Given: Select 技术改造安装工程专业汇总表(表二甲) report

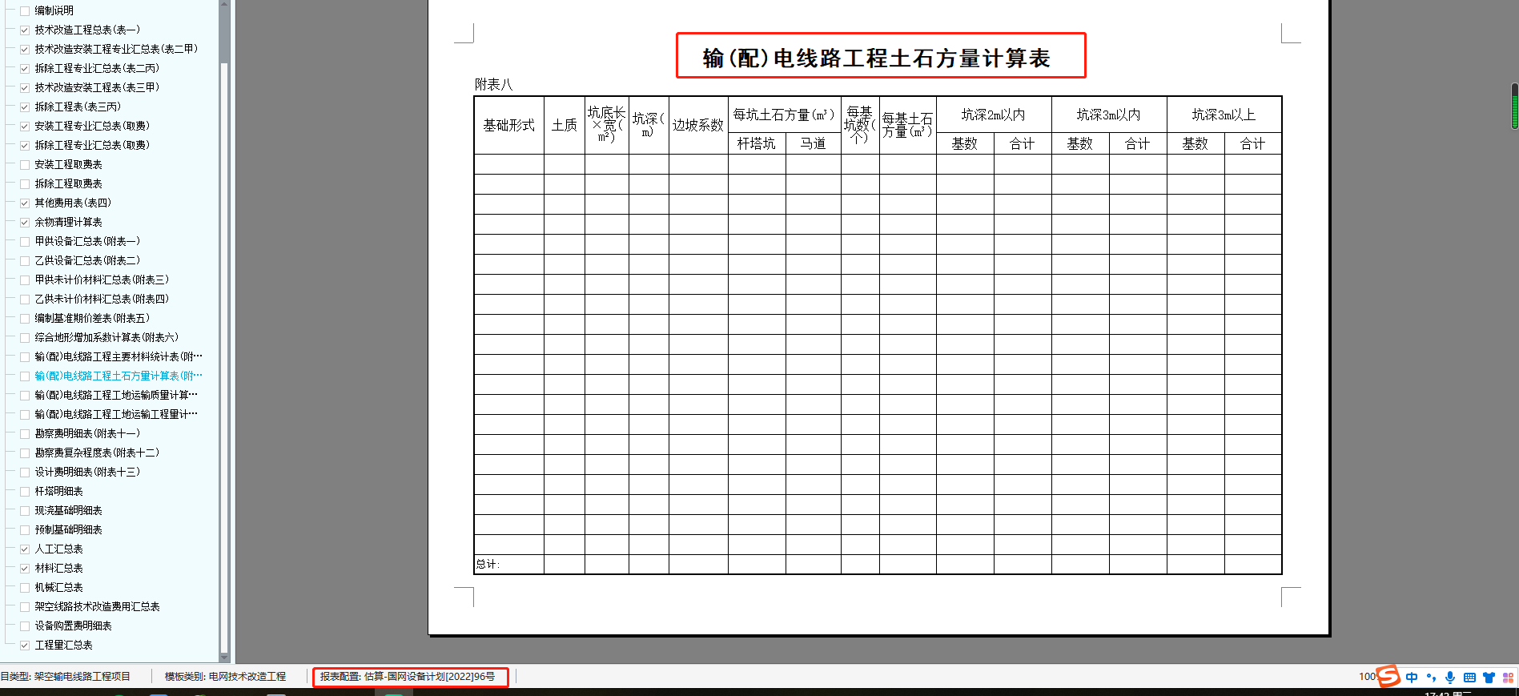Looking at the screenshot, I should 116,49.
